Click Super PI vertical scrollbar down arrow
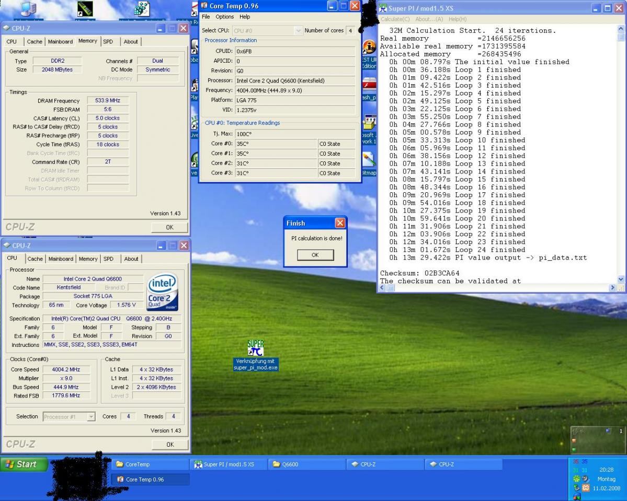The image size is (627, 501). [x=621, y=279]
